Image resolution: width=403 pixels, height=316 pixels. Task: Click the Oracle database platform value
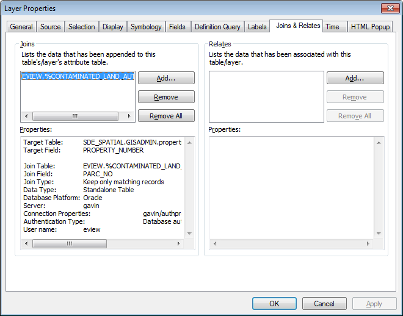(x=93, y=198)
